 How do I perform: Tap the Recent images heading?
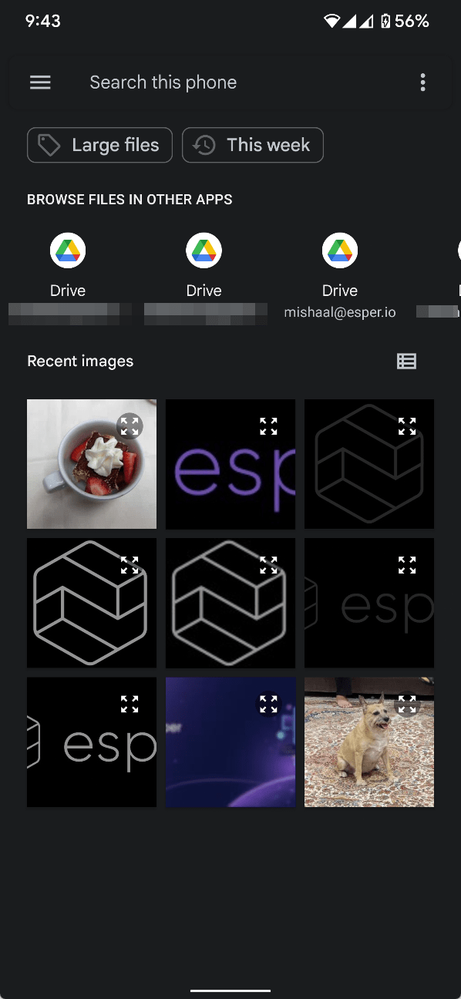pos(80,361)
